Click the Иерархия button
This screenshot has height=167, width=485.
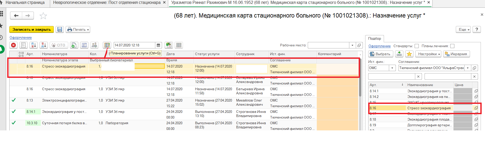pyautogui.click(x=456, y=54)
